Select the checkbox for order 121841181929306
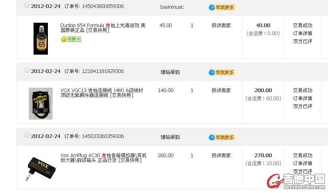The height and width of the screenshot is (193, 328). coord(27,70)
